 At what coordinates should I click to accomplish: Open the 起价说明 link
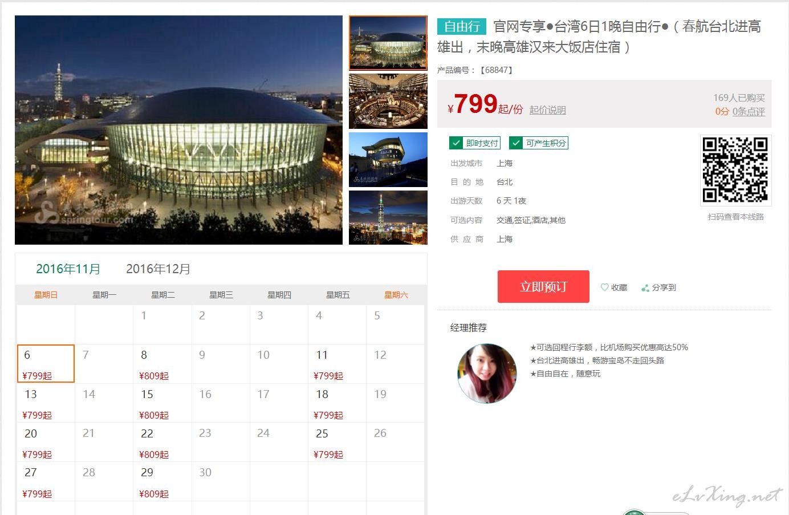point(547,110)
